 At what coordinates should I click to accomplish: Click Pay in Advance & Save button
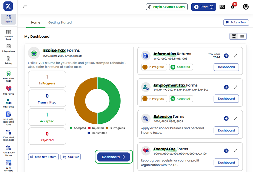(167, 7)
